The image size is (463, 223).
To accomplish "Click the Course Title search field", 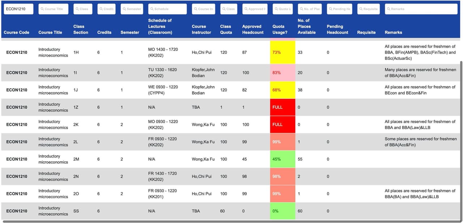I will pos(54,9).
